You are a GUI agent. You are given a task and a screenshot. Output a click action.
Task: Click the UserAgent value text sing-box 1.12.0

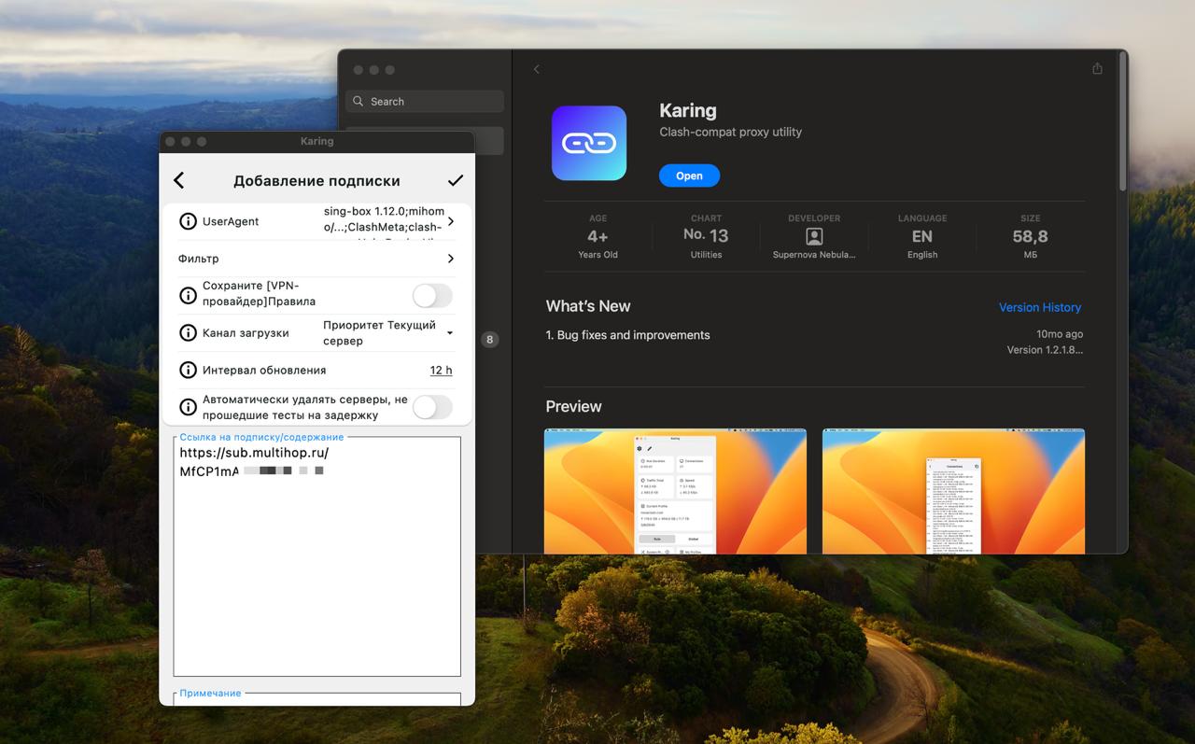pos(384,219)
